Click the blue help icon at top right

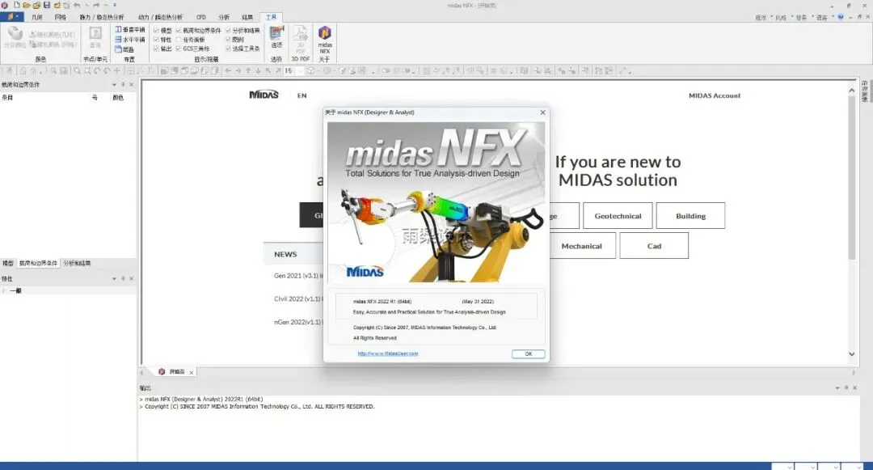[841, 17]
